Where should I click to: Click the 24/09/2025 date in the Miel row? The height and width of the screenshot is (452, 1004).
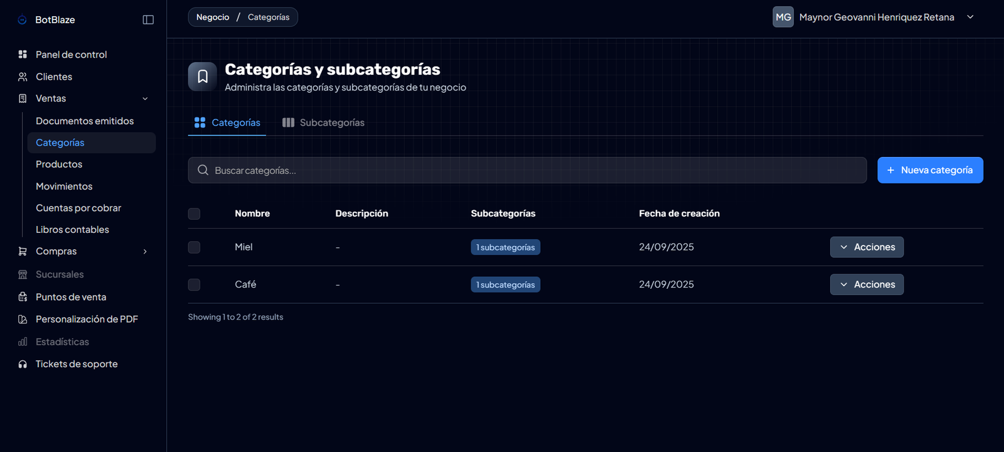666,247
